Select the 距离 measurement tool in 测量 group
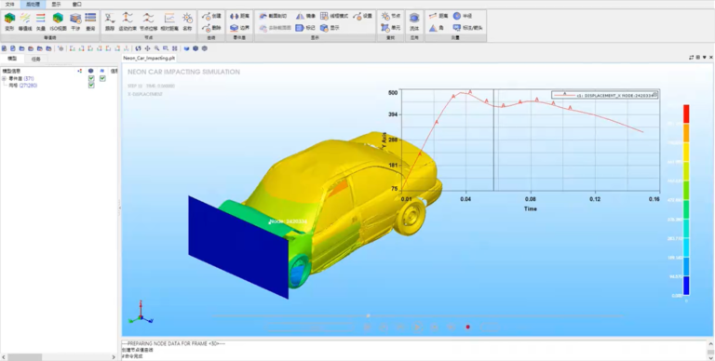The height and width of the screenshot is (361, 715). coord(438,16)
